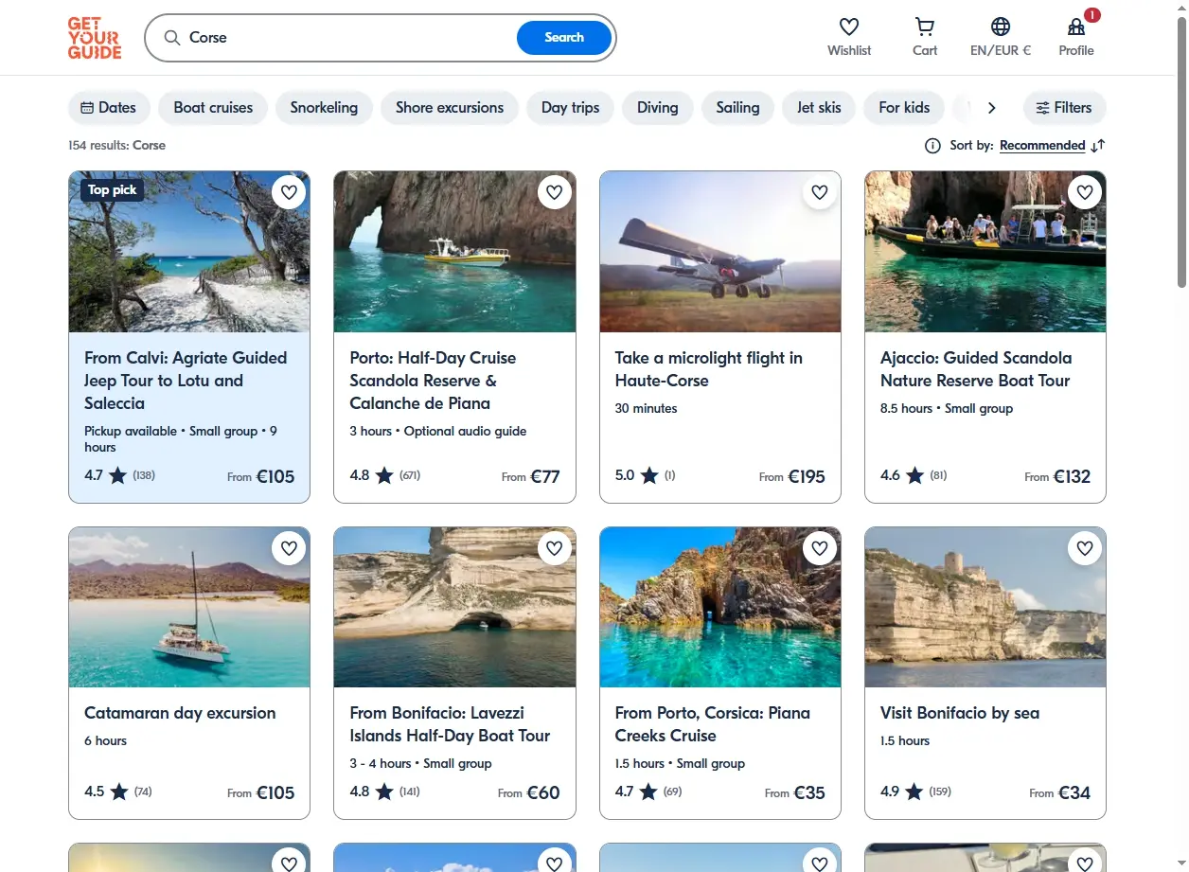Open 'From Bonifacio: Lavezzi Islands Half-Day Boat Tour'

click(450, 724)
